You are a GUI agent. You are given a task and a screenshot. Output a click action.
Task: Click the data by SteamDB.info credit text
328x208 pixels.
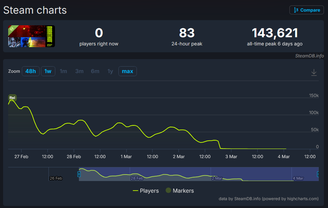point(269,198)
